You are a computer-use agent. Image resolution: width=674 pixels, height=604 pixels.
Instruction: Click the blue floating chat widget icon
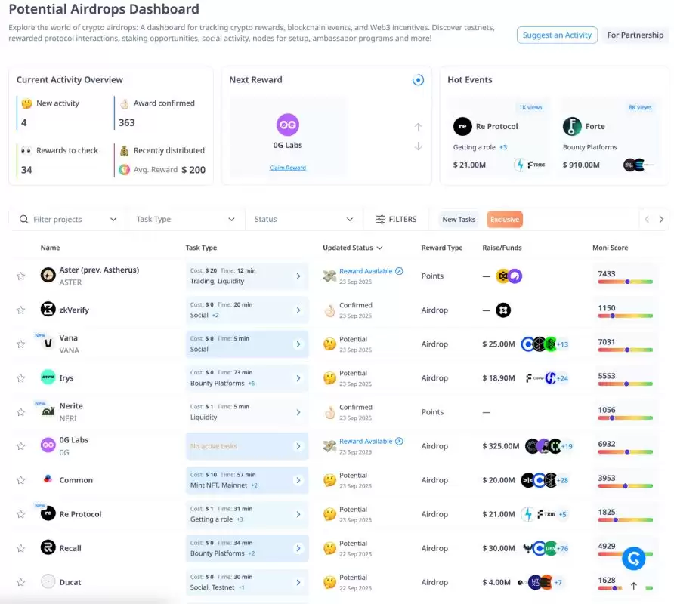(x=633, y=559)
